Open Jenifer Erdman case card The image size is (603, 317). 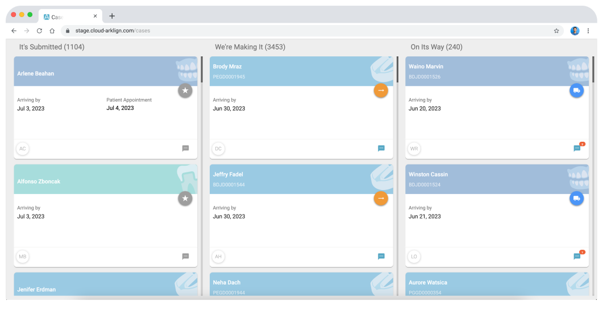click(x=106, y=284)
